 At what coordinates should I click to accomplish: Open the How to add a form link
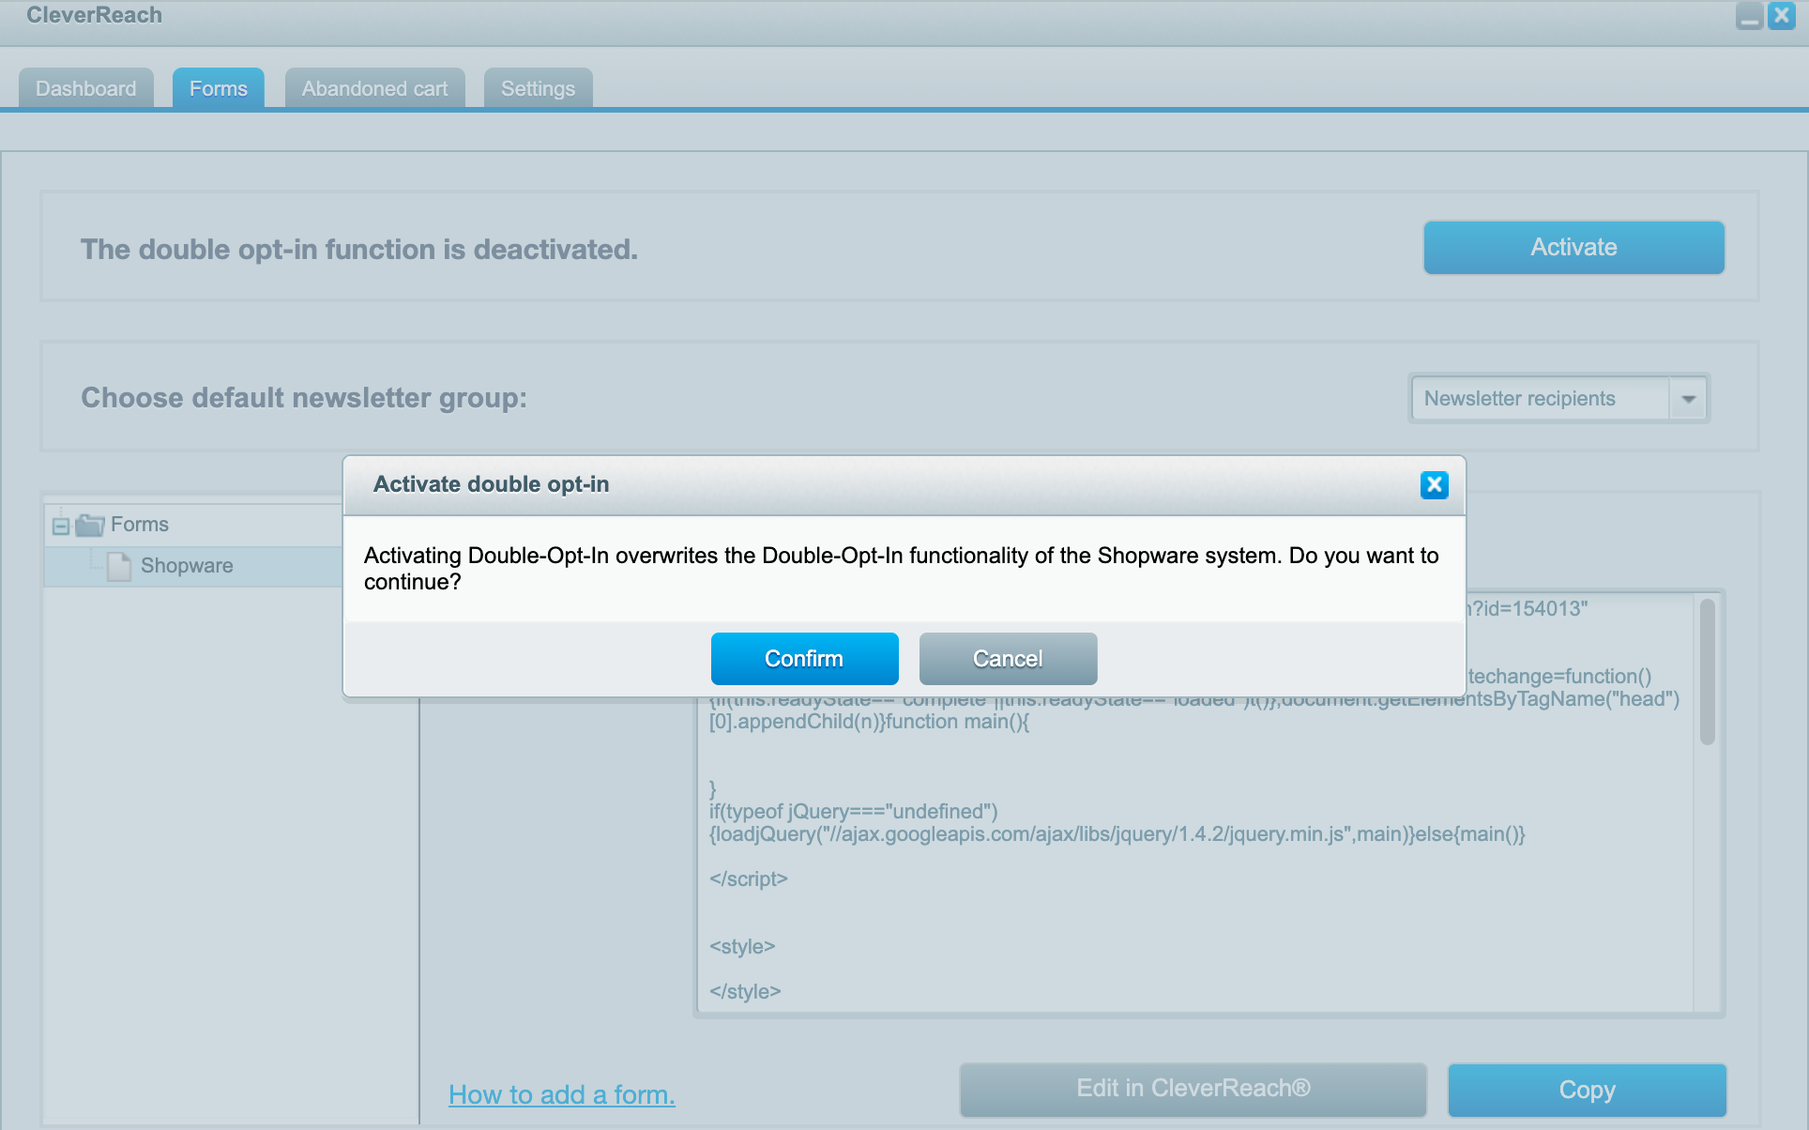561,1094
